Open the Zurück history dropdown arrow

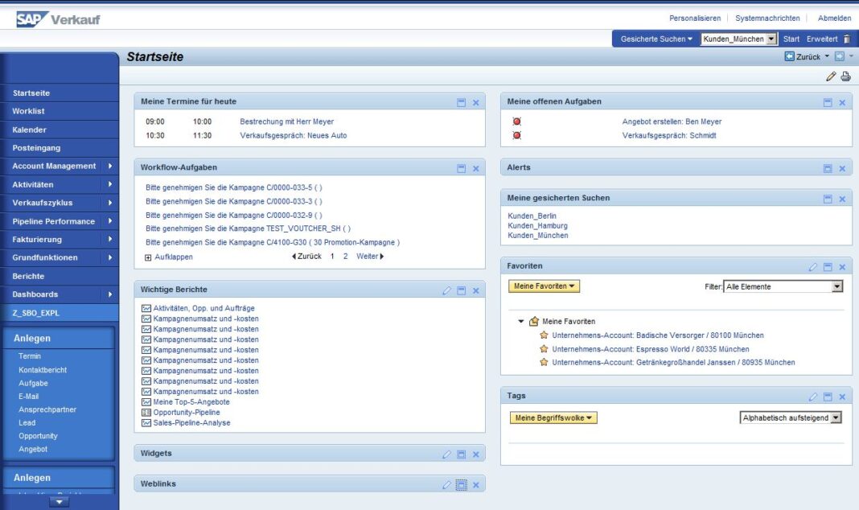pos(827,56)
